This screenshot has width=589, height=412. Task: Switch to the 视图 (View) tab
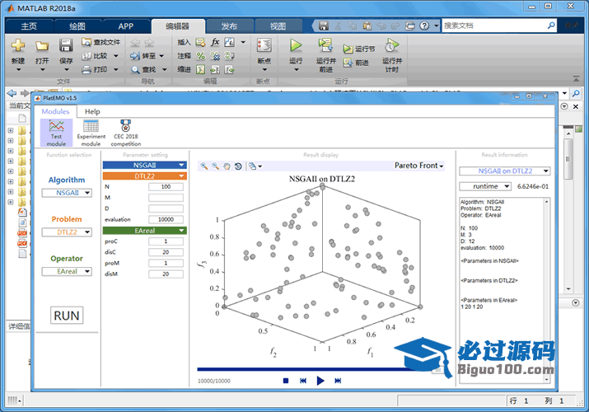(x=278, y=26)
